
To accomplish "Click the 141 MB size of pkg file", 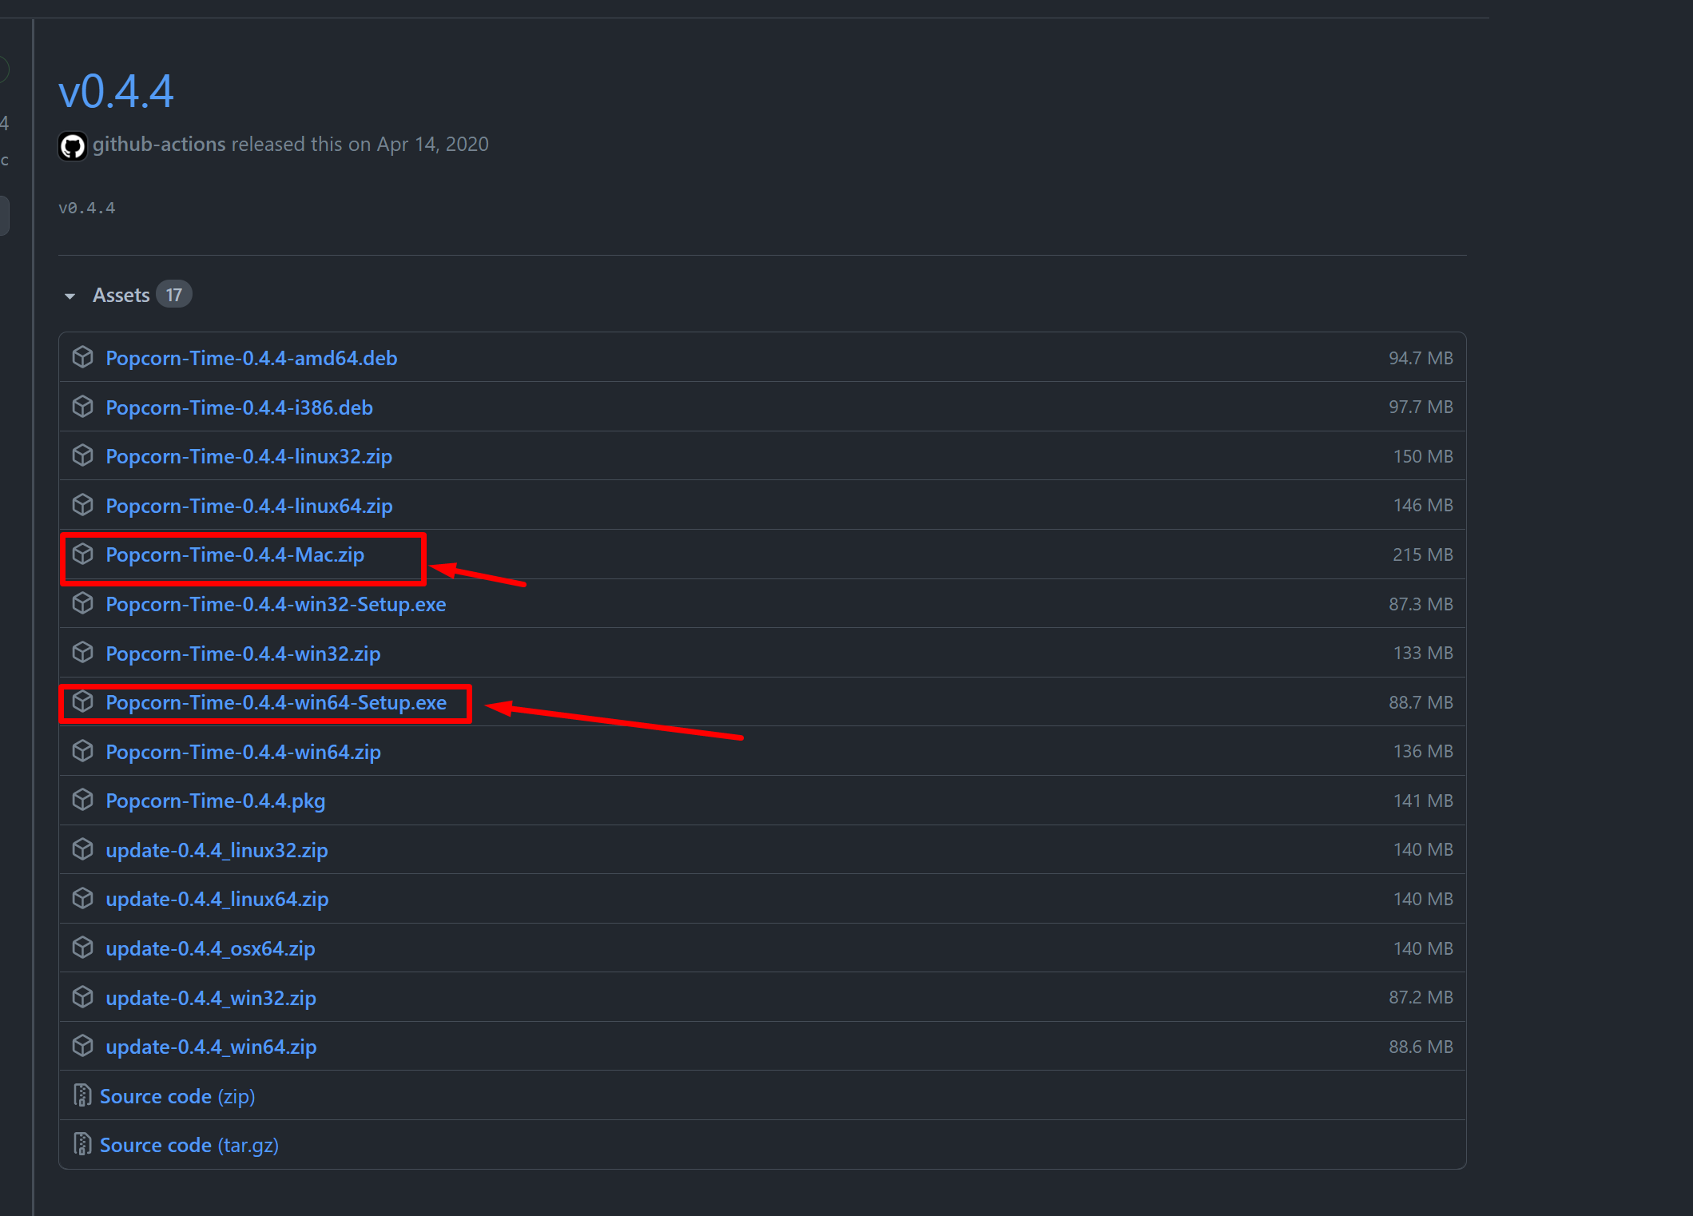I will coord(1423,801).
